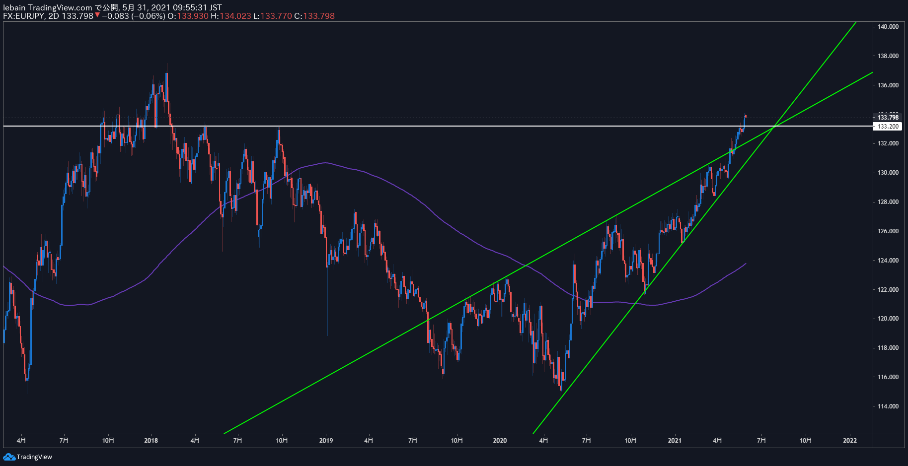Click the 138.000 price axis label
The image size is (908, 466).
[888, 56]
